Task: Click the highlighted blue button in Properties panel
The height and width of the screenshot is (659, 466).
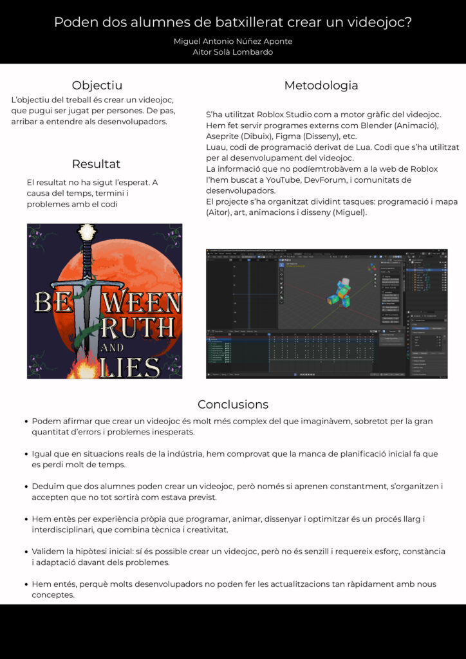Action: 421,327
